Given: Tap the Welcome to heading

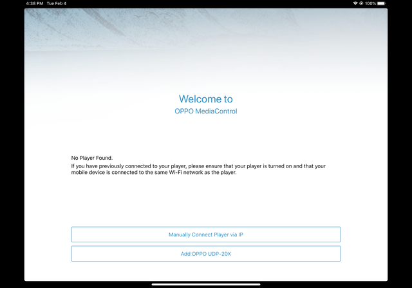Looking at the screenshot, I should 206,99.
